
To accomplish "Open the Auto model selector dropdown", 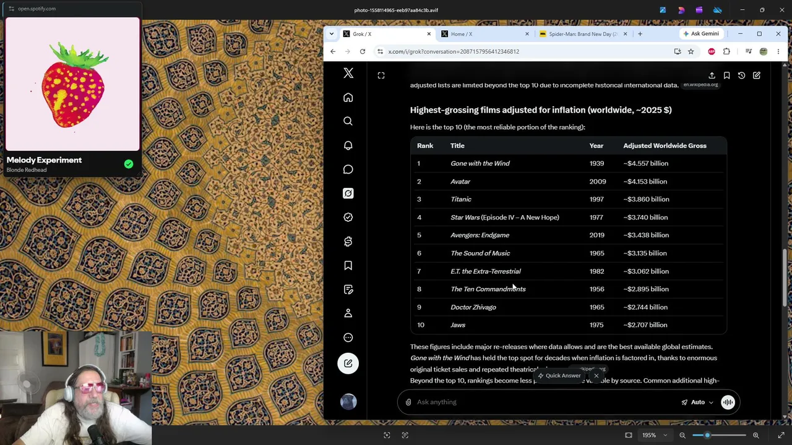I will point(697,402).
